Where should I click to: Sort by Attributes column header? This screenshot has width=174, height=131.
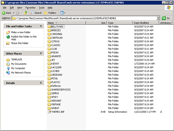[x=166, y=23]
